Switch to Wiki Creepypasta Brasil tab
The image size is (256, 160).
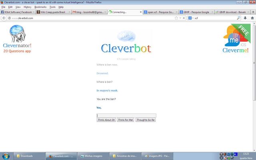click(54, 12)
